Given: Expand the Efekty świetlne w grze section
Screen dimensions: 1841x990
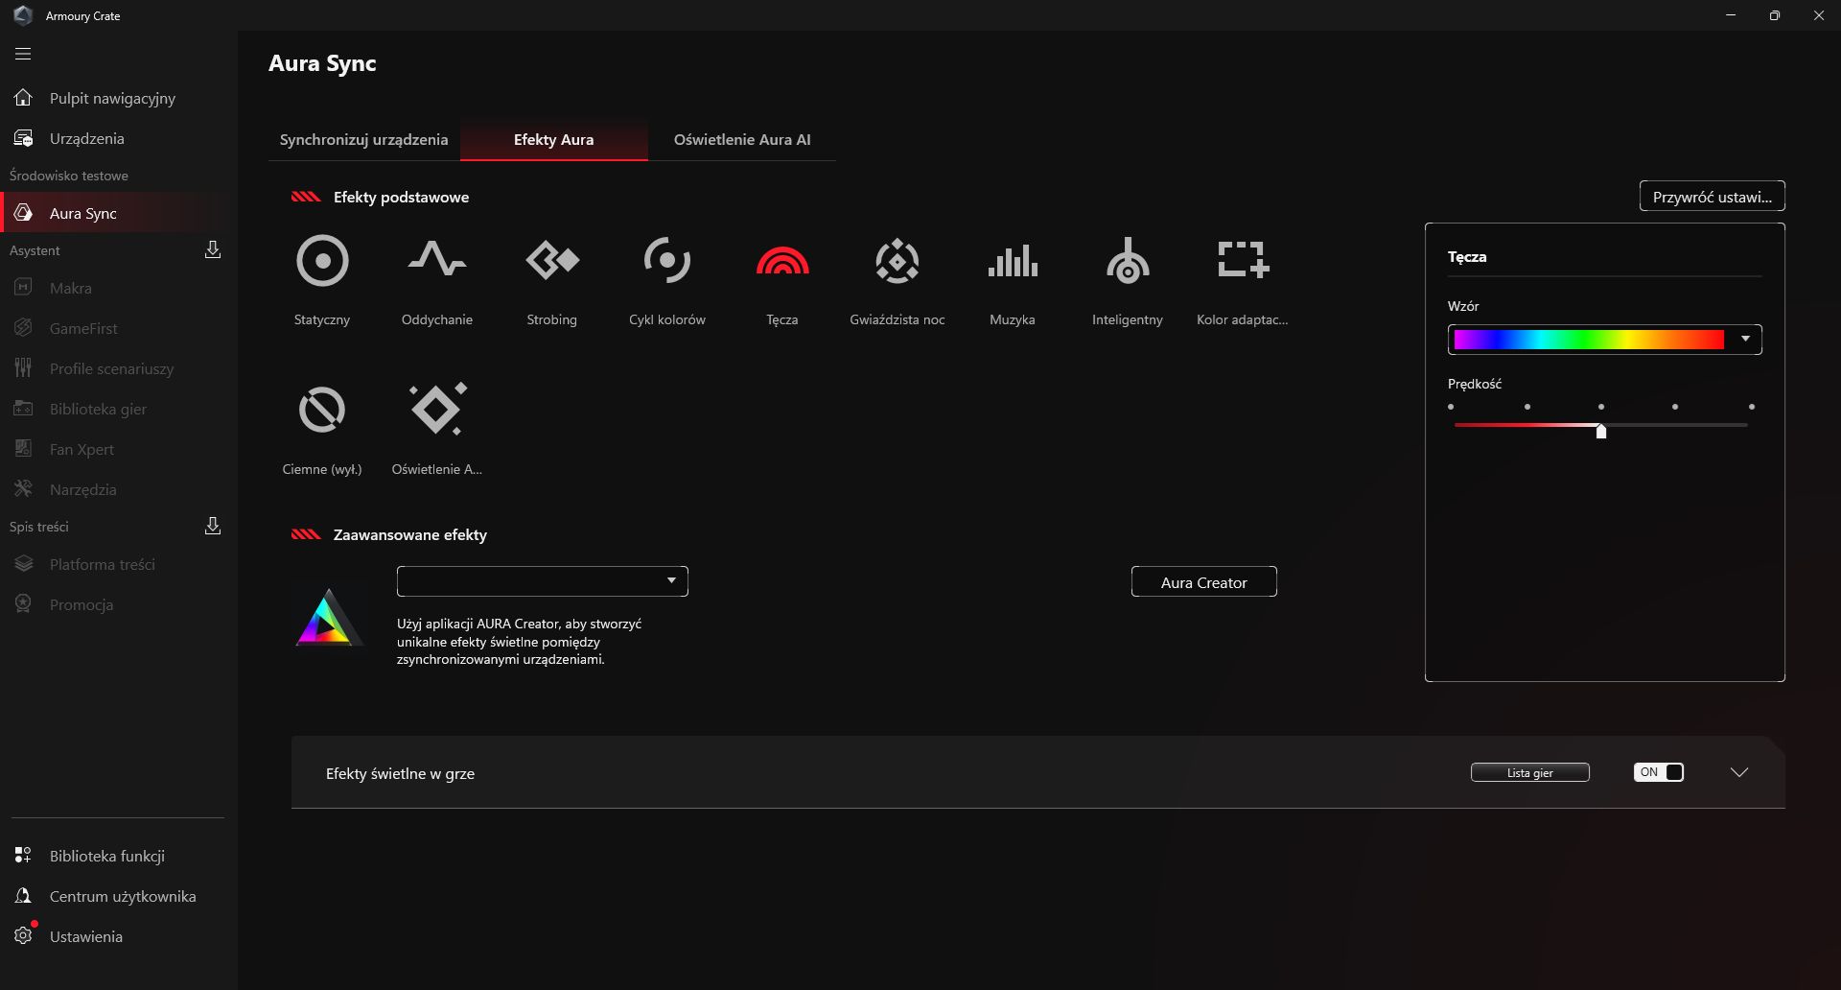Looking at the screenshot, I should (1739, 772).
